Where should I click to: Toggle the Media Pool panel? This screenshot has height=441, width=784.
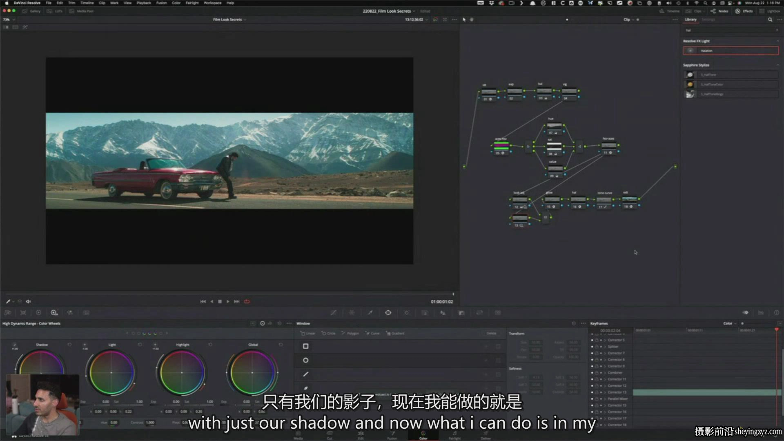pyautogui.click(x=81, y=11)
